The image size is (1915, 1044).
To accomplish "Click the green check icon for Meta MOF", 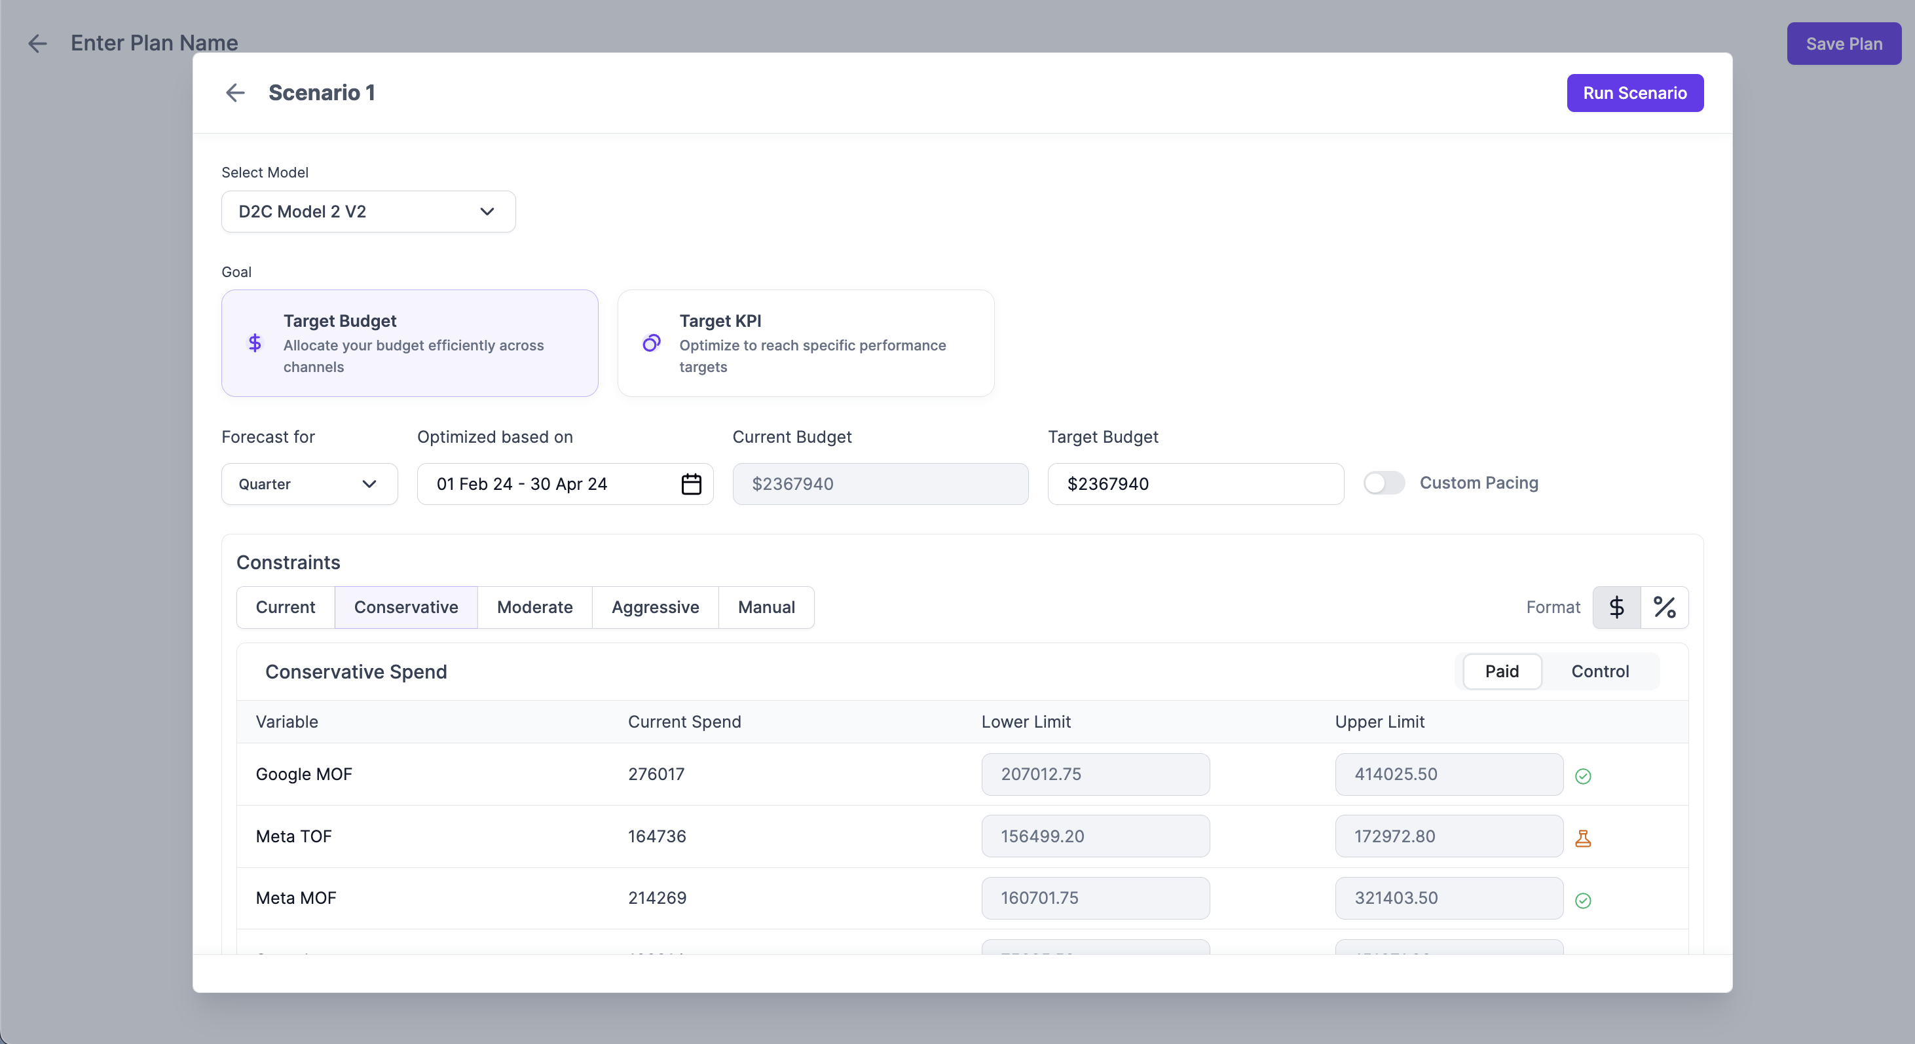I will click(x=1583, y=901).
